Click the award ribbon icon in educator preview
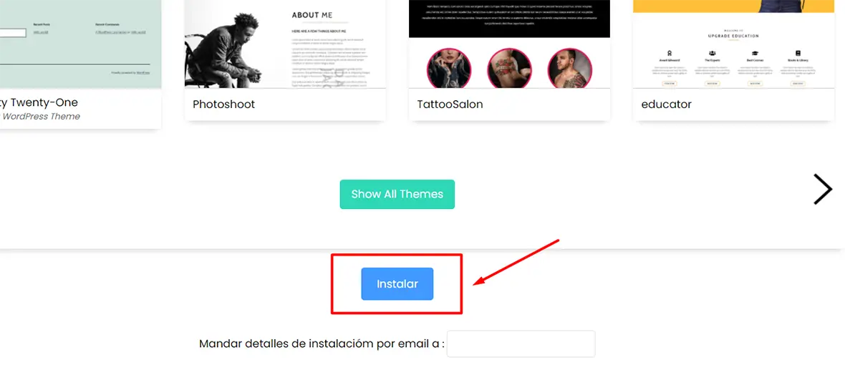 tap(669, 54)
